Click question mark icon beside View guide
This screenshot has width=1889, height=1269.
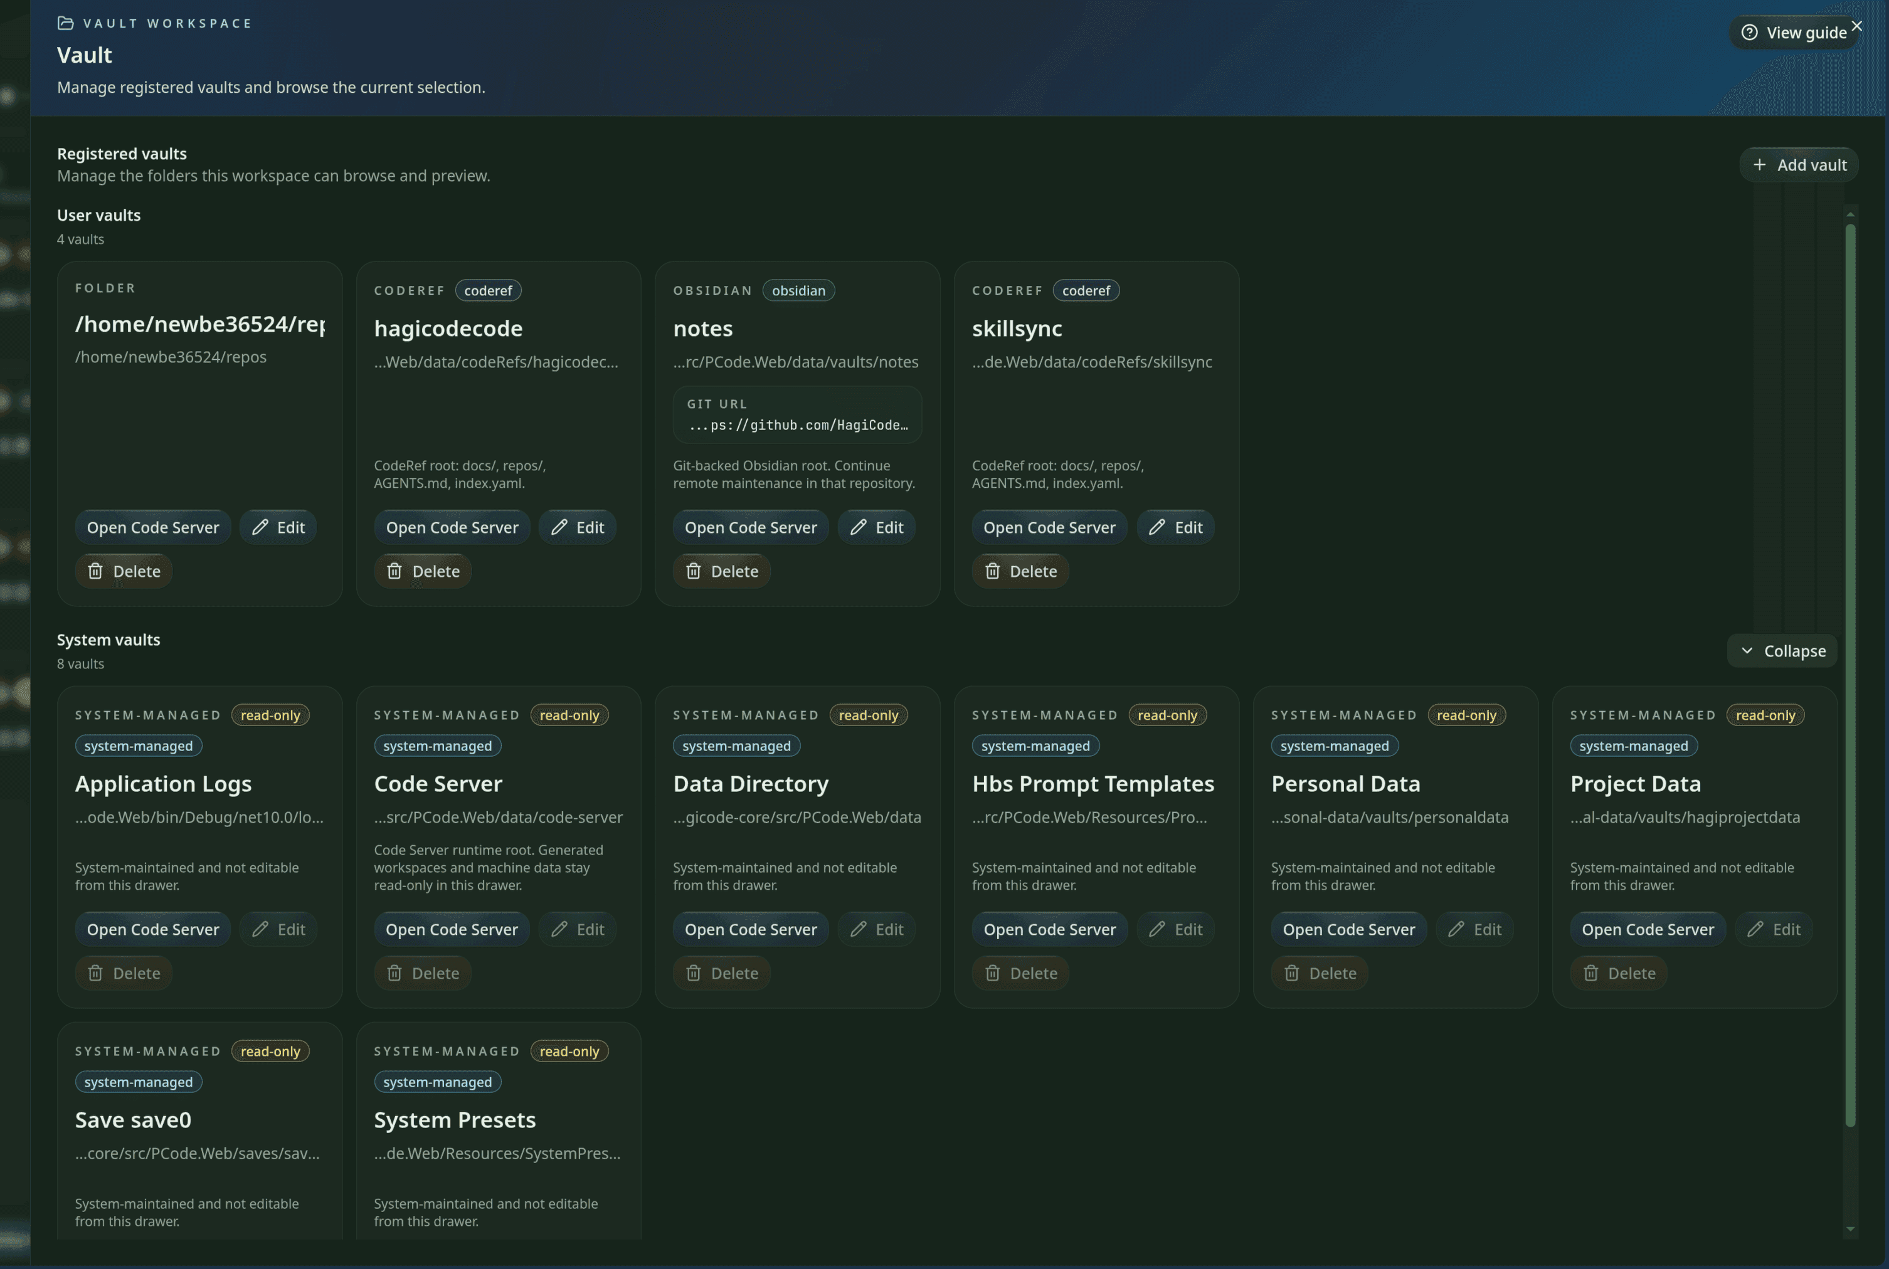coord(1749,33)
